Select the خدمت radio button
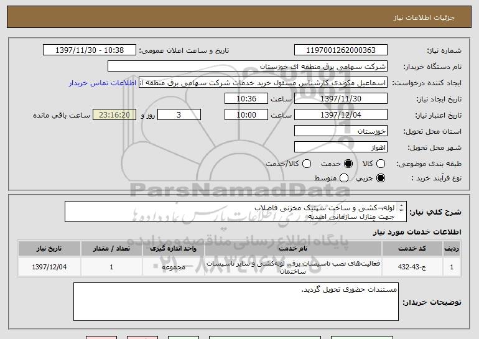Image resolution: width=479 pixels, height=339 pixels. pos(348,164)
